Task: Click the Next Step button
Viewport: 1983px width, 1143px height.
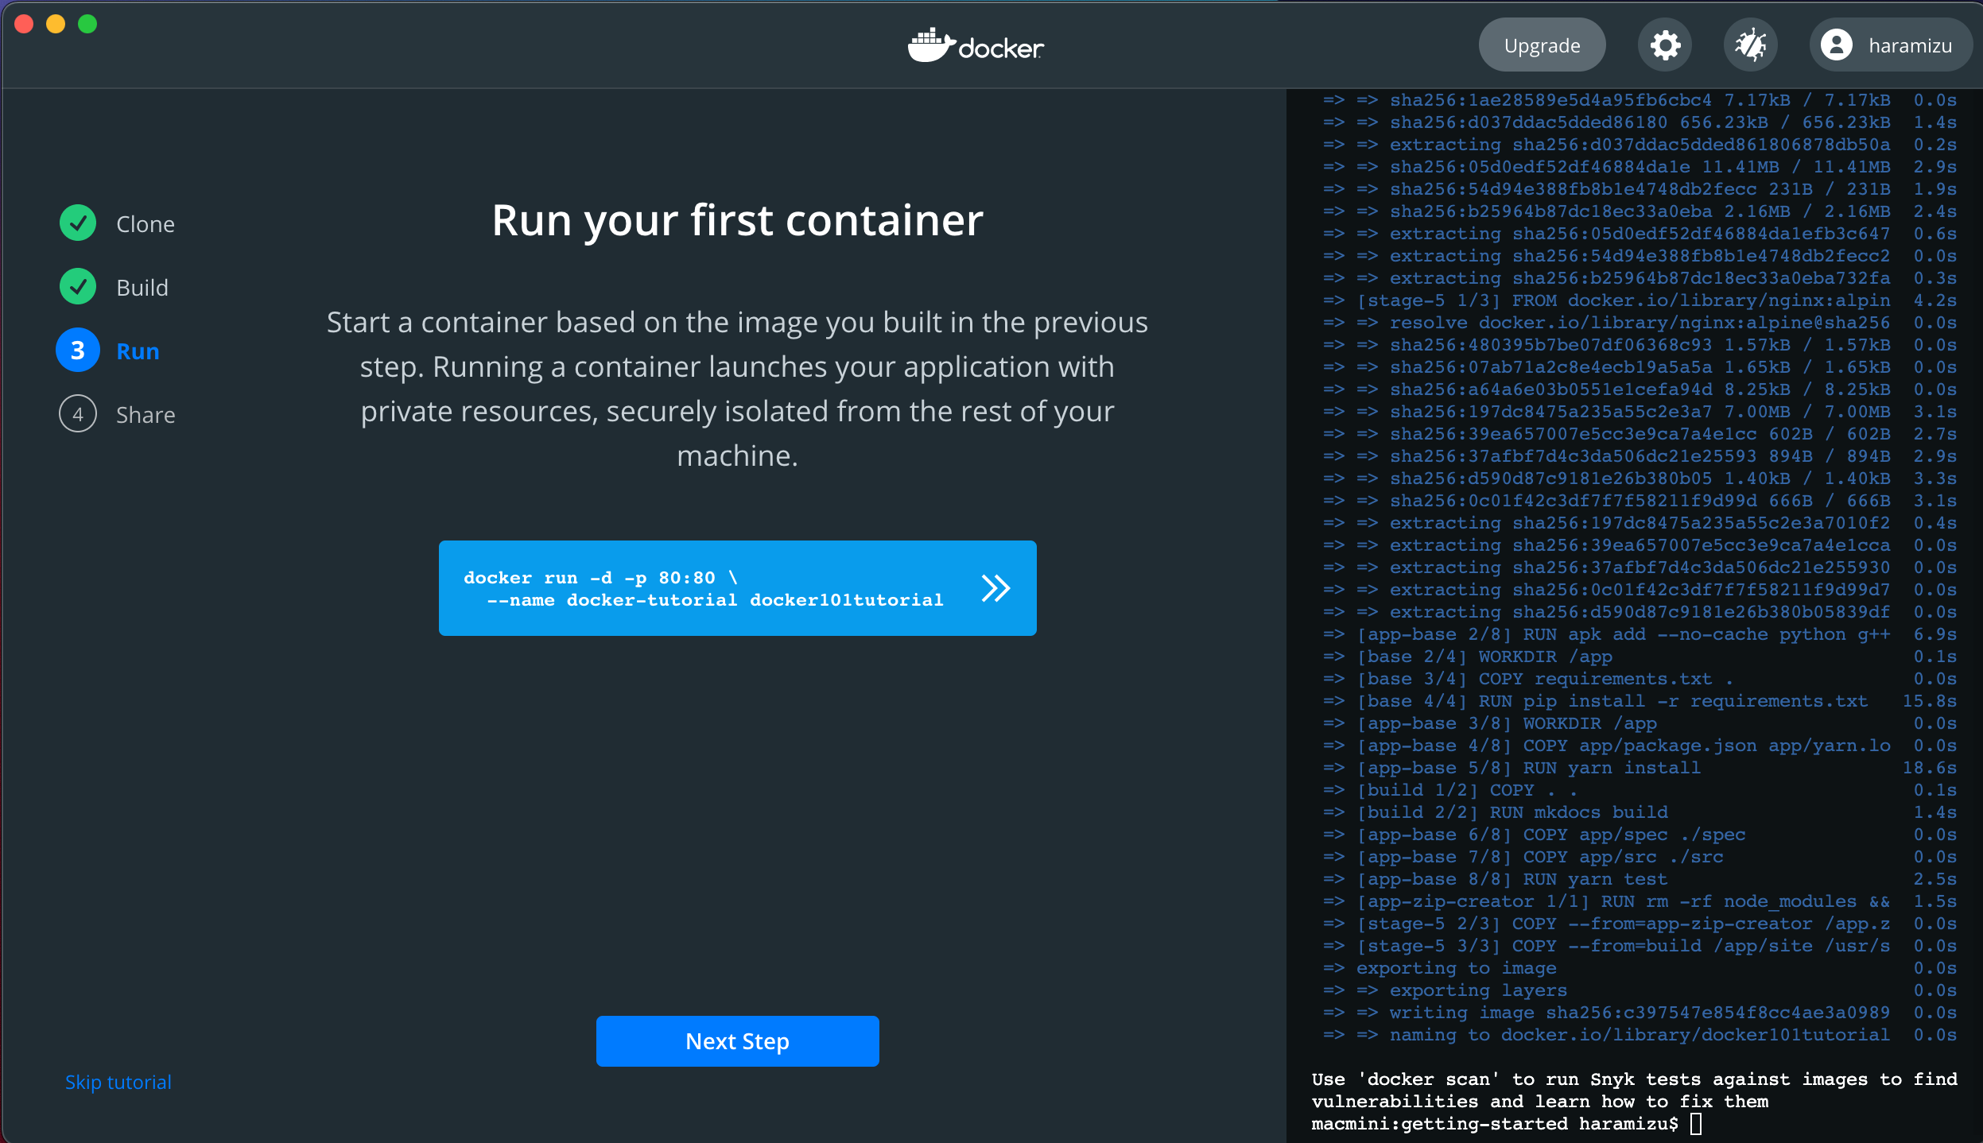Action: [737, 1041]
